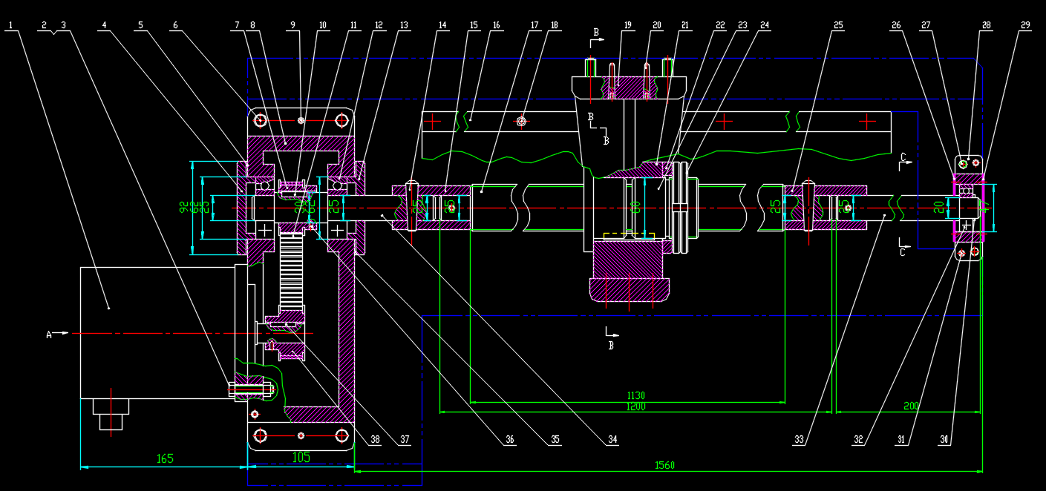This screenshot has width=1046, height=491.
Task: Click part callout number 6
Action: tap(175, 25)
